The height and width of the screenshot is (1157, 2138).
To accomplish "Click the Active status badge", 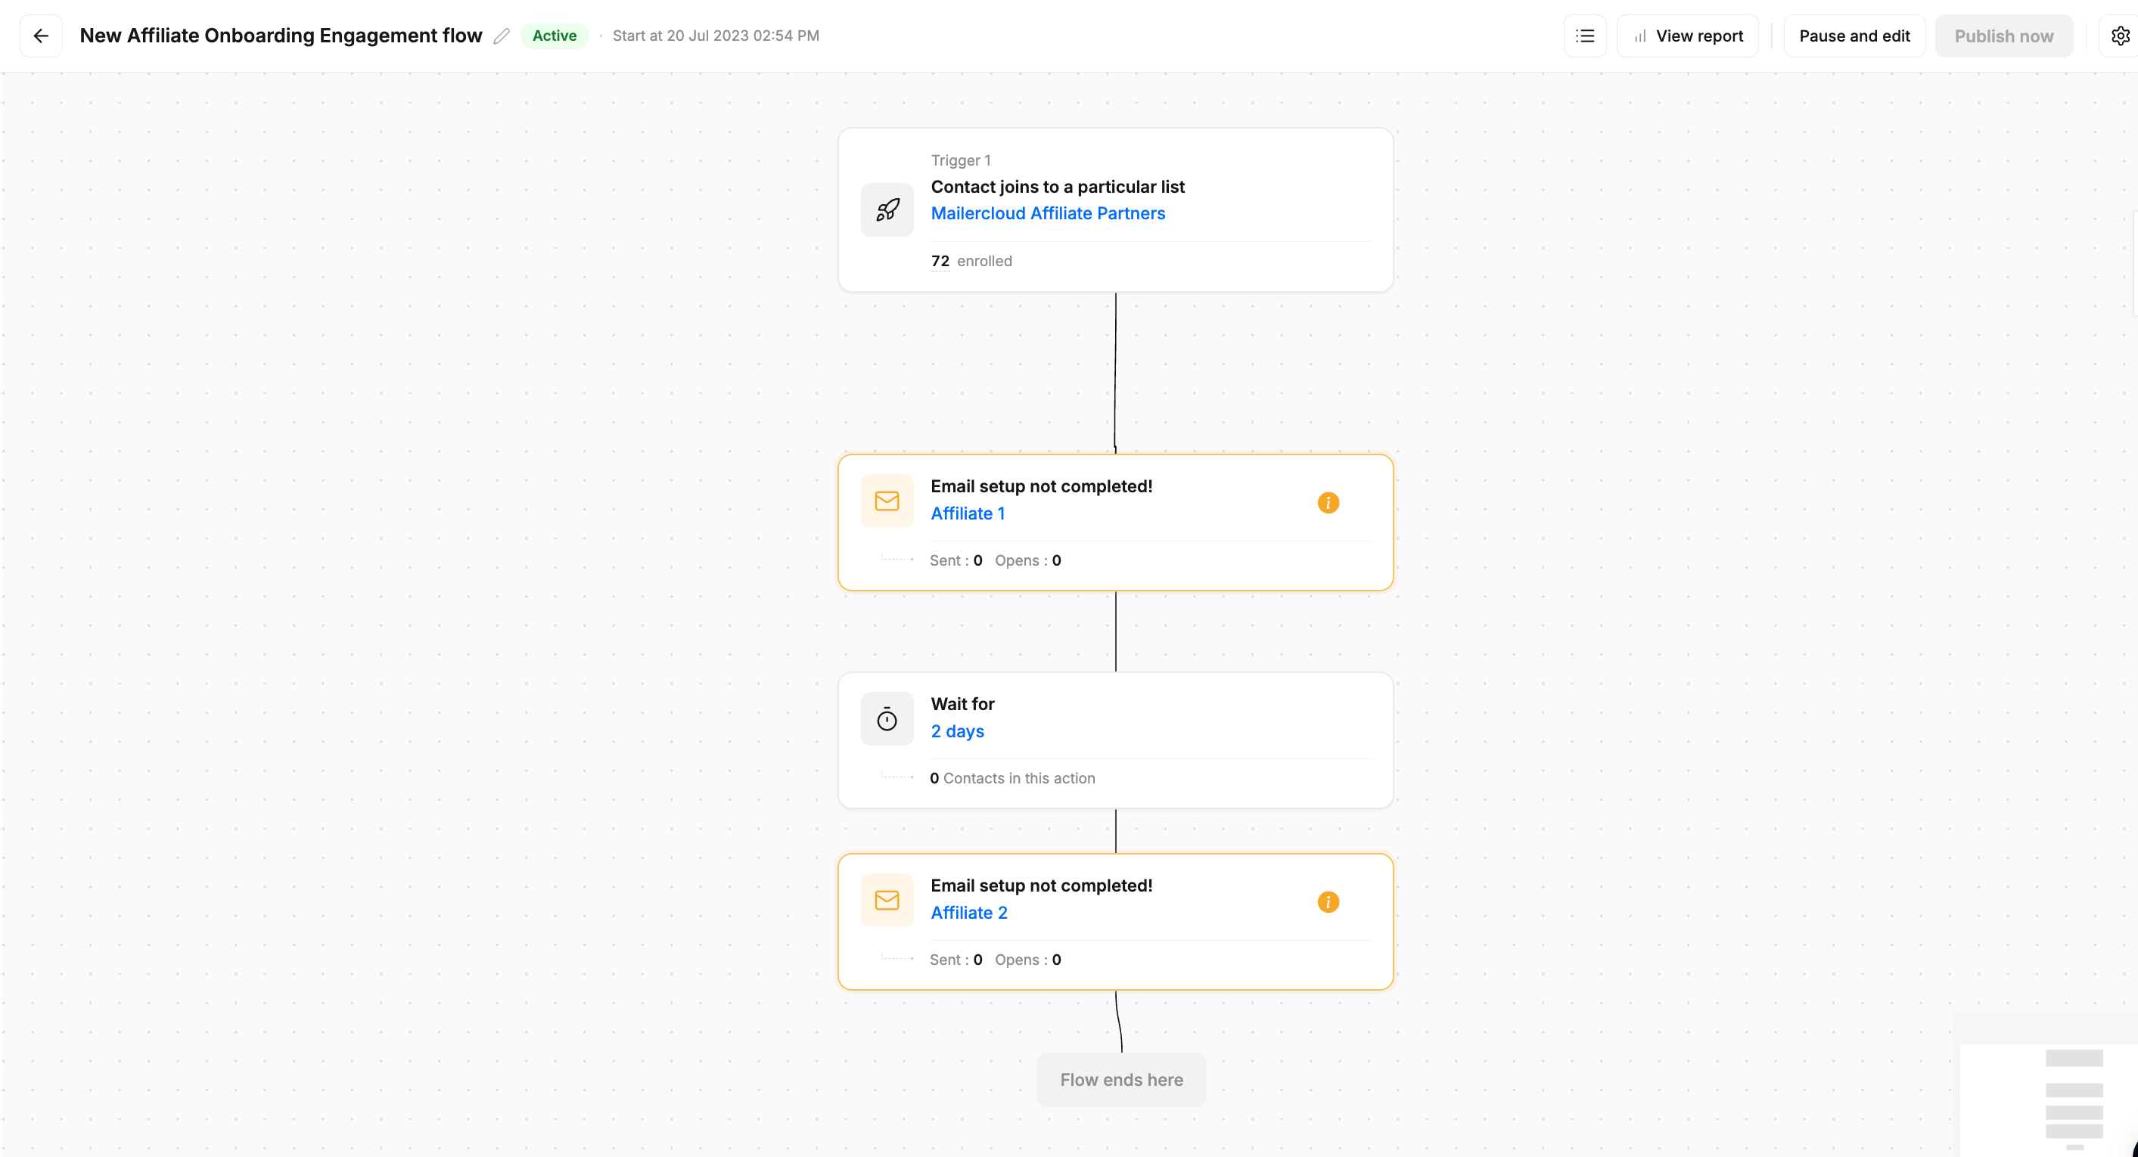I will click(555, 36).
